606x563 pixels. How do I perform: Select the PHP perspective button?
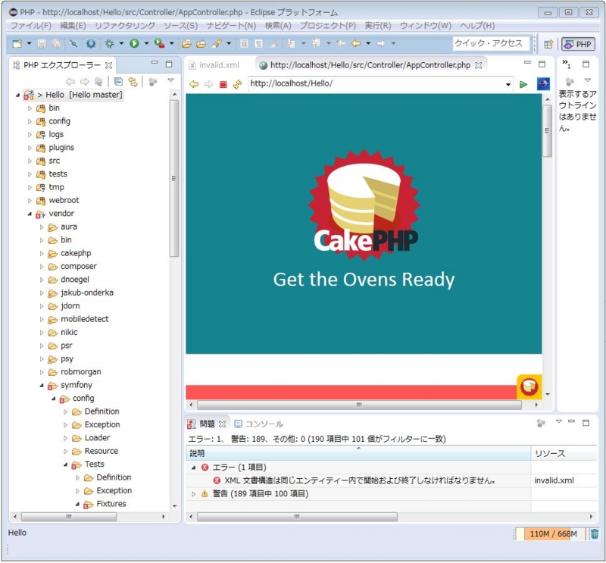[x=578, y=45]
